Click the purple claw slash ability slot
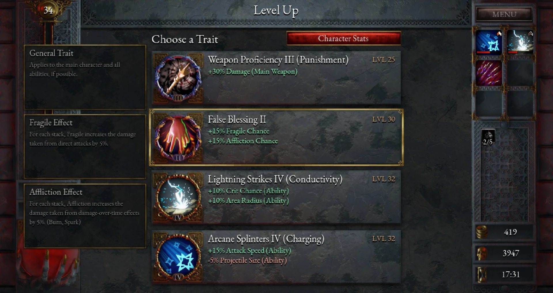 [x=488, y=73]
